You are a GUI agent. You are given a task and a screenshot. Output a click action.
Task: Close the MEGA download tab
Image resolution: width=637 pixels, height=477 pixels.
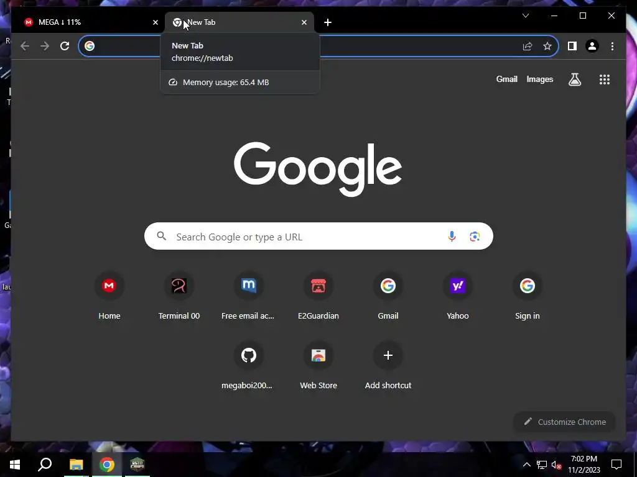[x=155, y=22]
